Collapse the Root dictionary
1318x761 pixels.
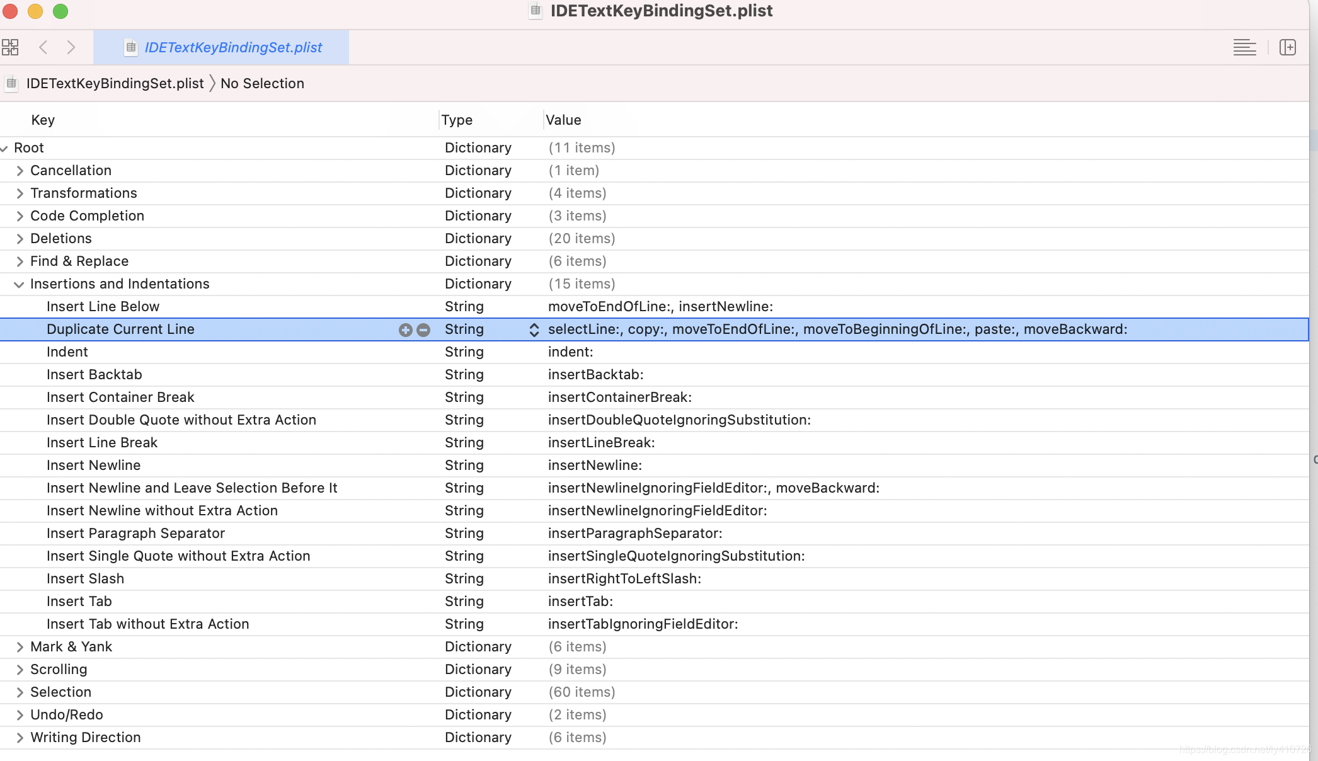(x=5, y=148)
